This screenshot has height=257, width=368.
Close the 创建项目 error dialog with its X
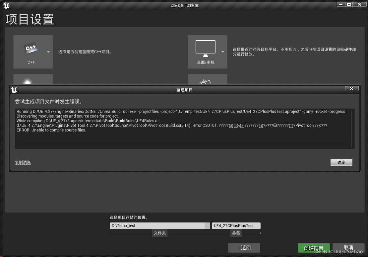point(351,88)
